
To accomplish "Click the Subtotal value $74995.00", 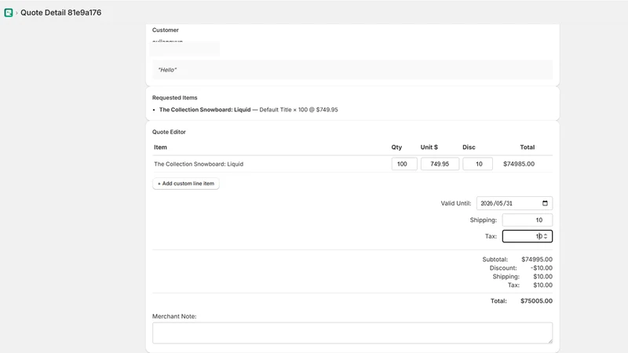I will [537, 260].
